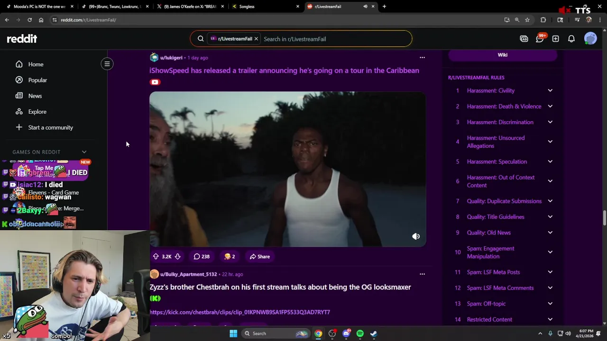Downvote the iShowSpeed trailer post
Viewport: 607px width, 341px height.
click(x=177, y=256)
